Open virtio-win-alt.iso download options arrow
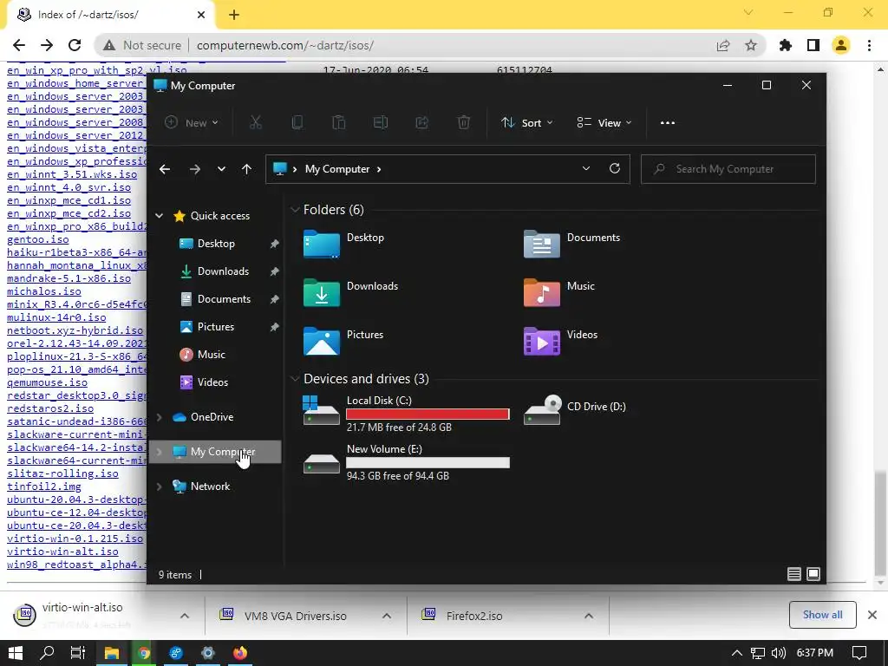The height and width of the screenshot is (666, 888). coord(185,617)
